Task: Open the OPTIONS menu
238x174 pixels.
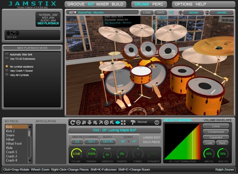Action: [183, 4]
